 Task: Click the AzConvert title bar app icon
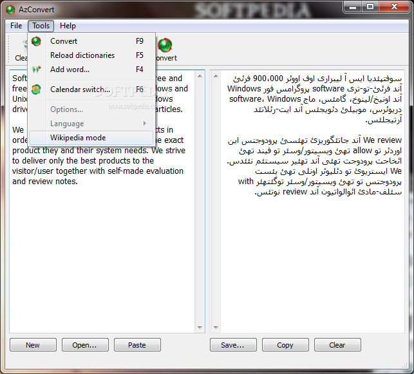coord(10,10)
